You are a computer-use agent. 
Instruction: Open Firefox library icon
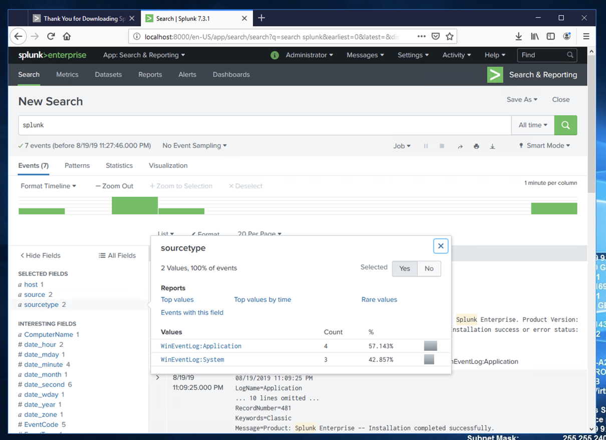534,36
